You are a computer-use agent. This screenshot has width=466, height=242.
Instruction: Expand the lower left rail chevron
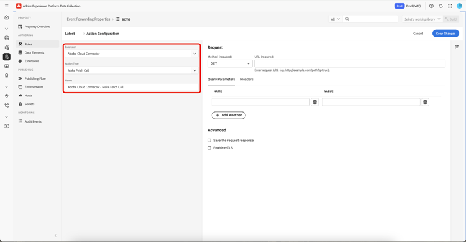[x=7, y=117]
